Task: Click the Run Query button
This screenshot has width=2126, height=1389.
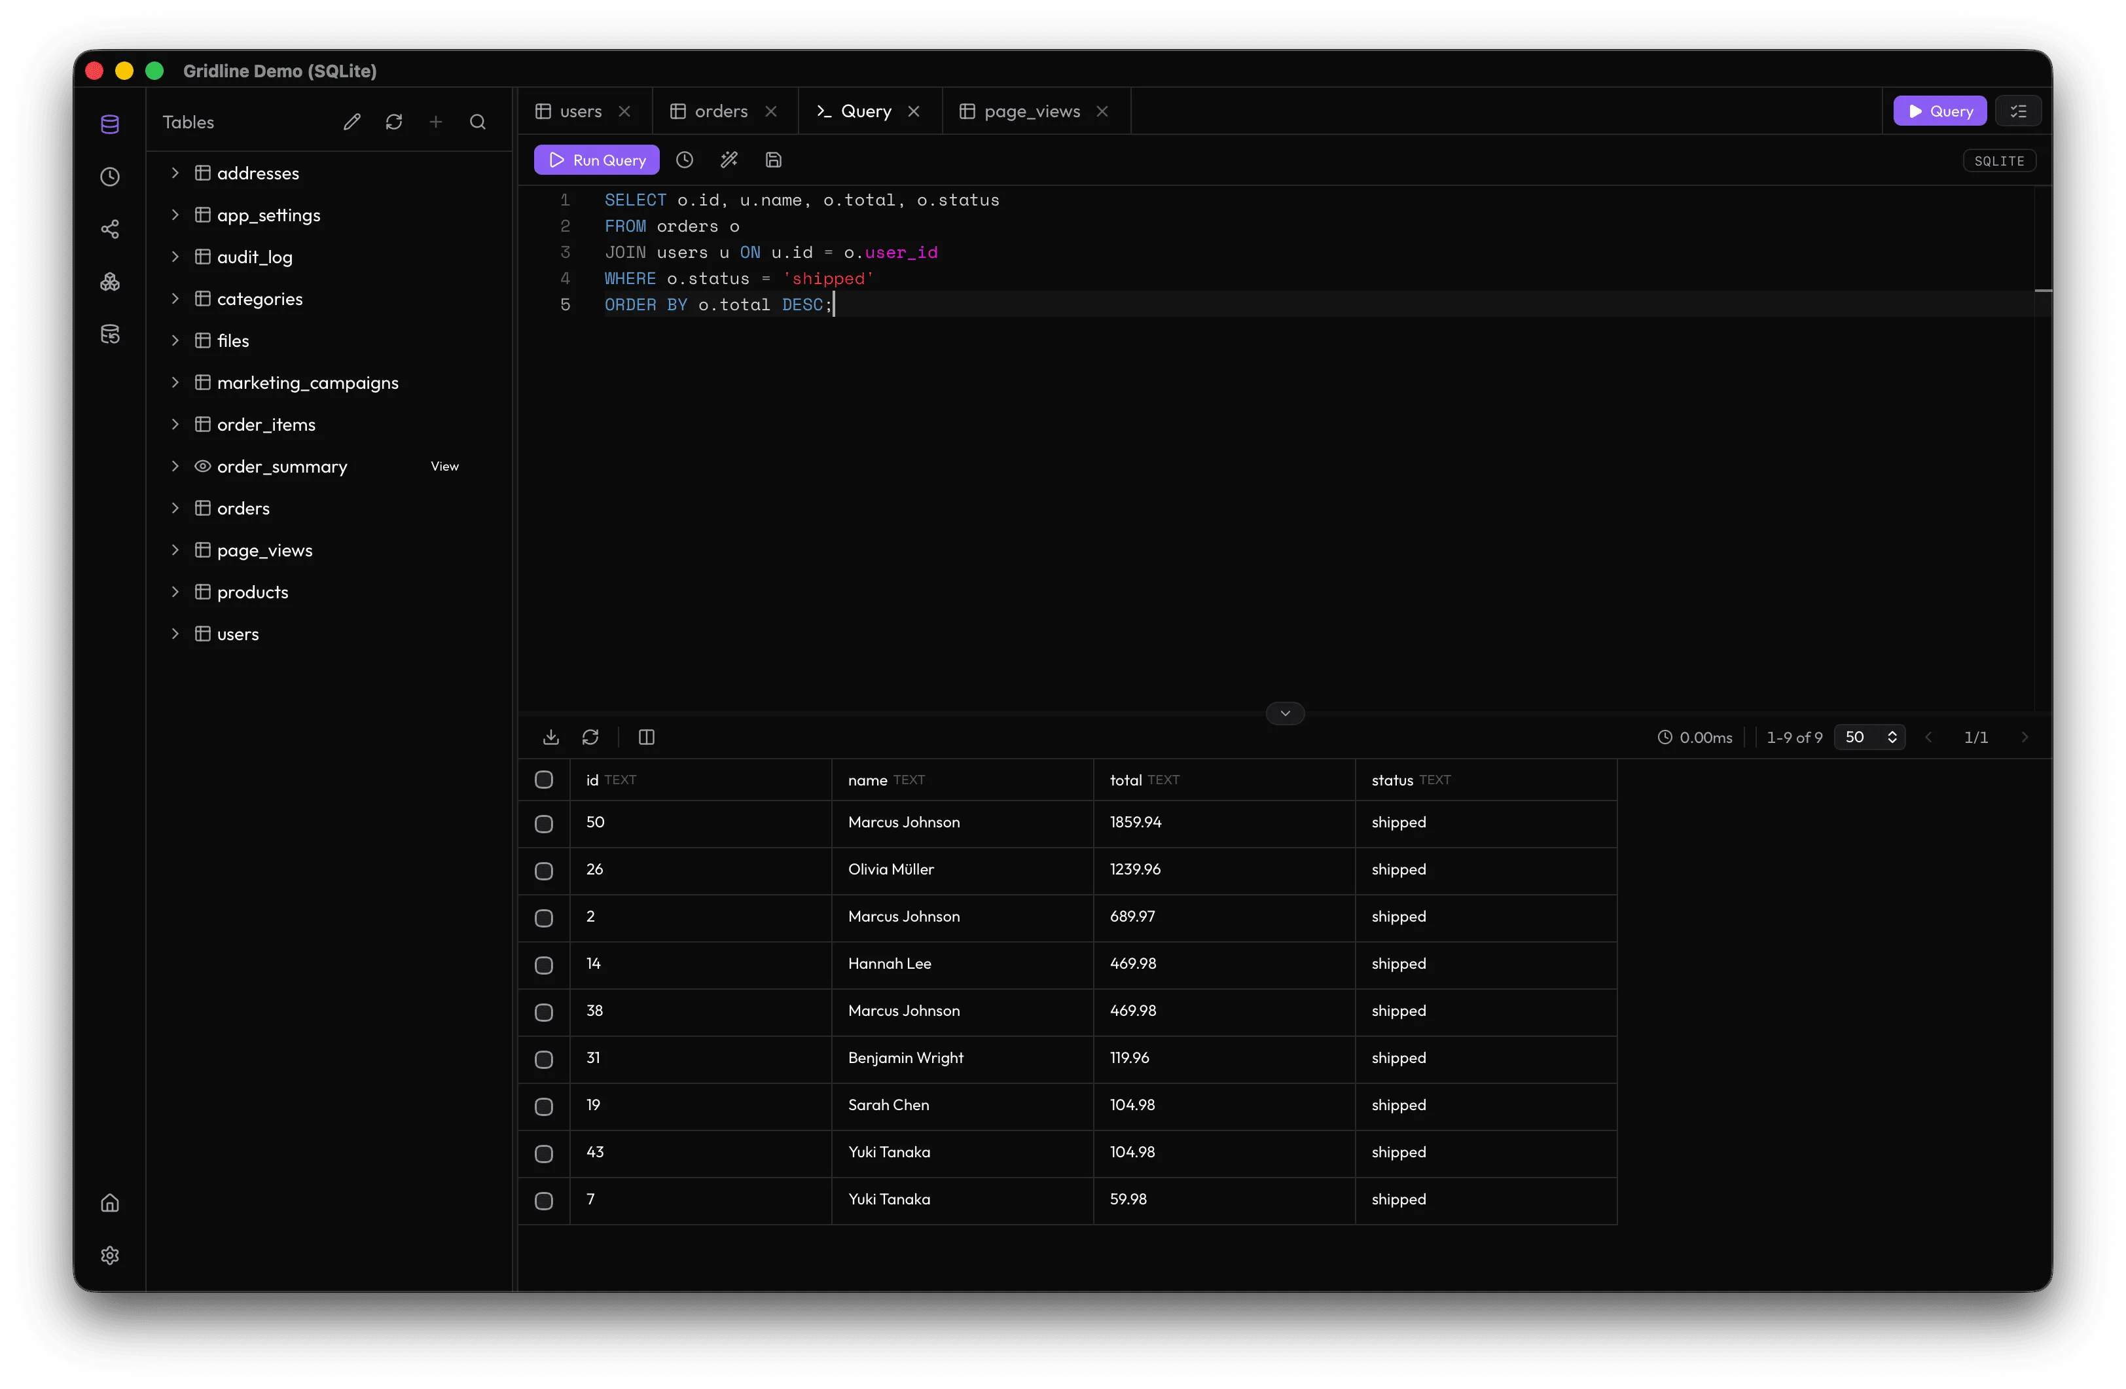Action: 597,160
